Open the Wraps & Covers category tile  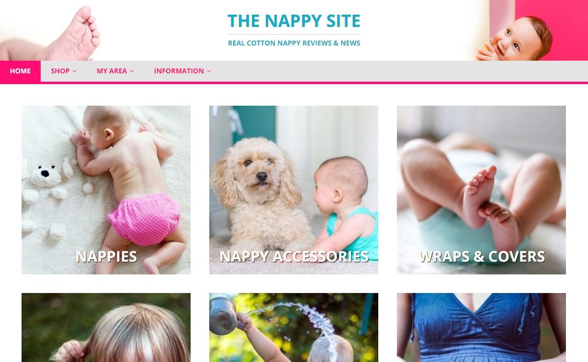click(x=481, y=190)
